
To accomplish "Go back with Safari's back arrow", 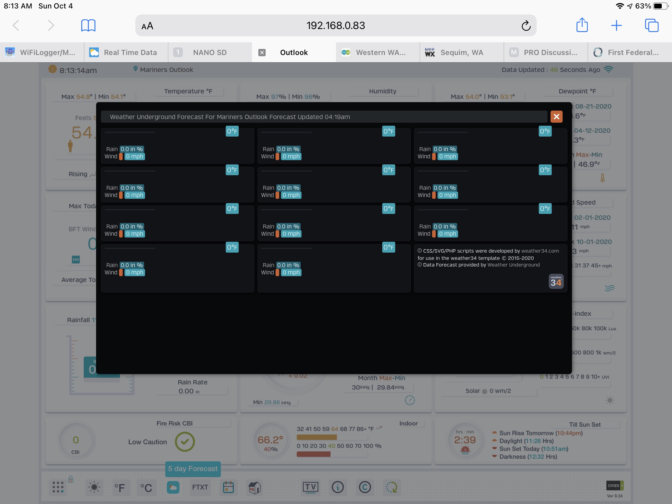I will 16,25.
